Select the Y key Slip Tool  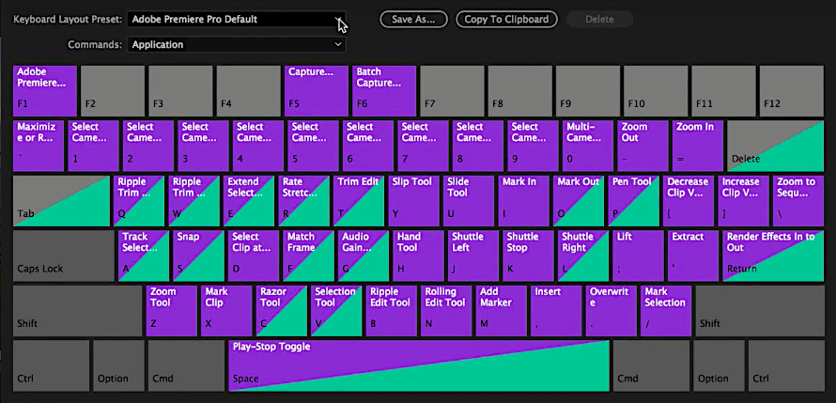[413, 201]
